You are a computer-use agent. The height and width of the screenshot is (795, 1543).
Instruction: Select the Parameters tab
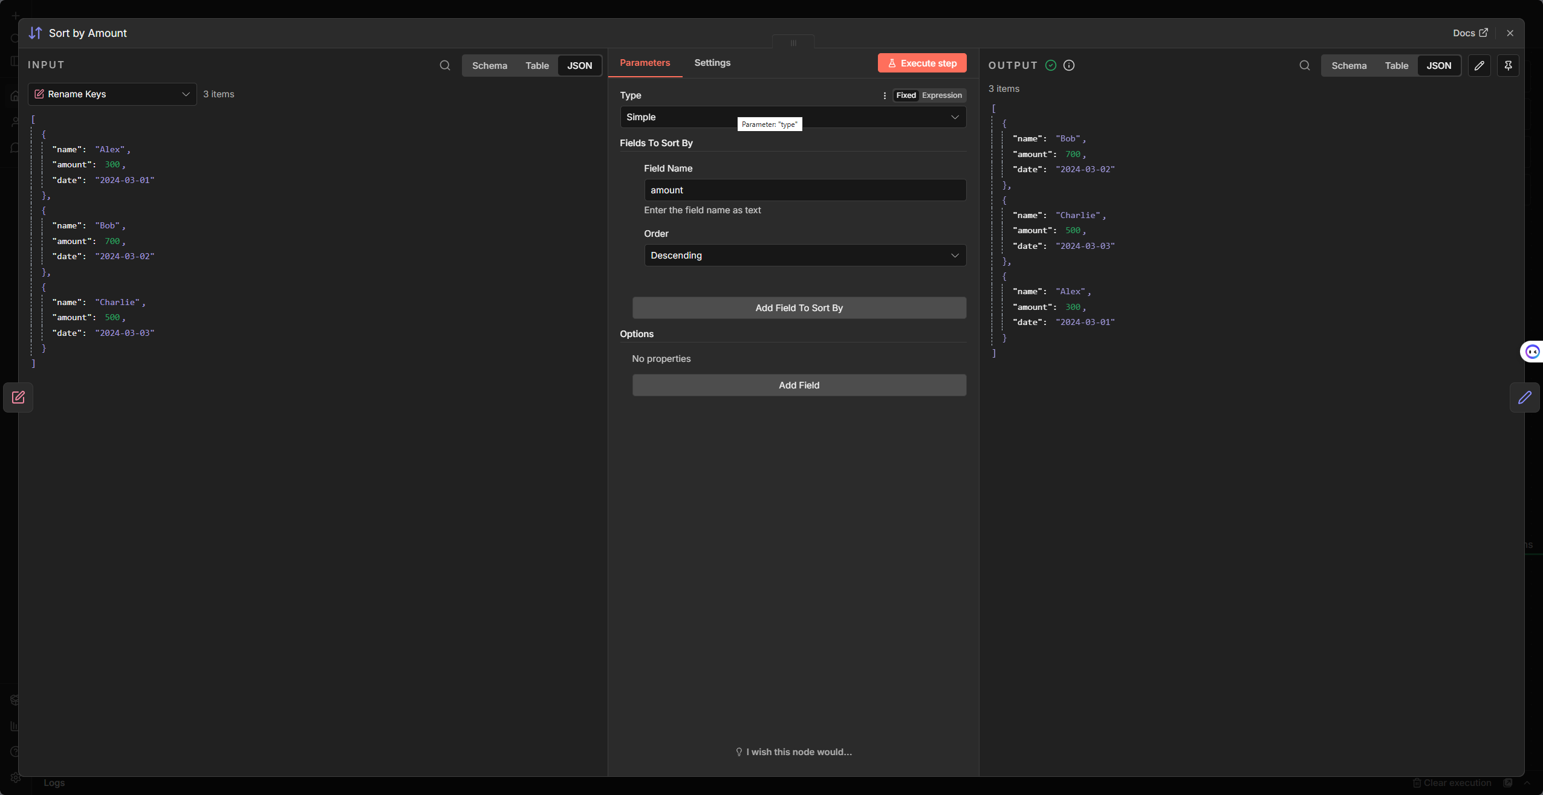tap(645, 63)
